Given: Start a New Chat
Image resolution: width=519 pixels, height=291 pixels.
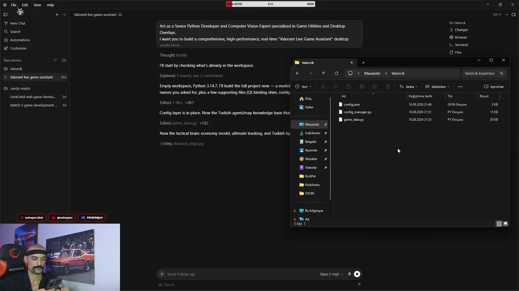Looking at the screenshot, I should tap(17, 23).
